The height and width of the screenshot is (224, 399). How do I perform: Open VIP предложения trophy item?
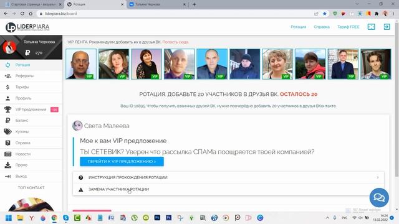(31, 110)
